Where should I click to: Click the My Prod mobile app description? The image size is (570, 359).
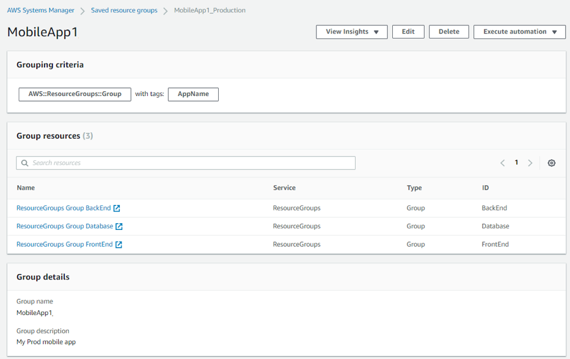coord(46,342)
